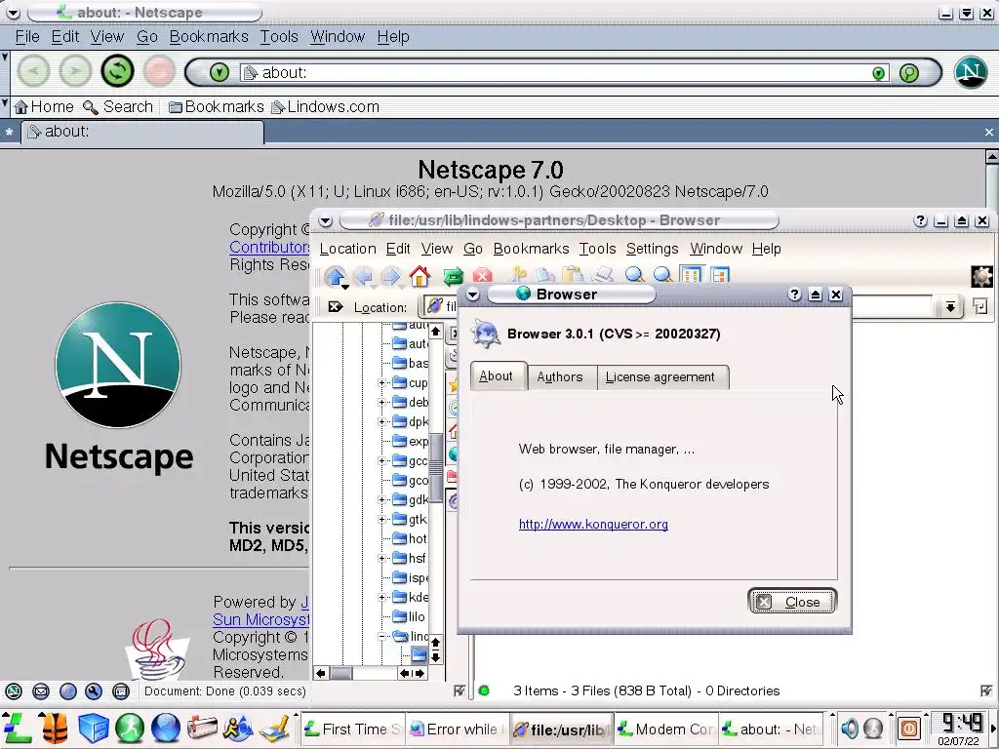The height and width of the screenshot is (749, 999).
Task: Expand the gtk folder in Konqueror tree
Action: 381,519
